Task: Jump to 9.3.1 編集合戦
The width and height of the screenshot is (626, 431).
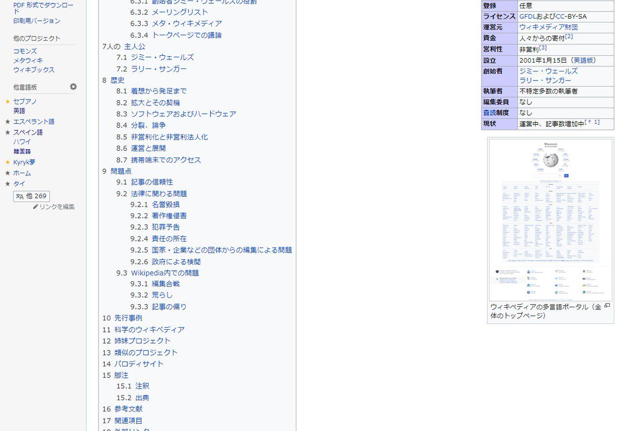Action: (x=155, y=284)
